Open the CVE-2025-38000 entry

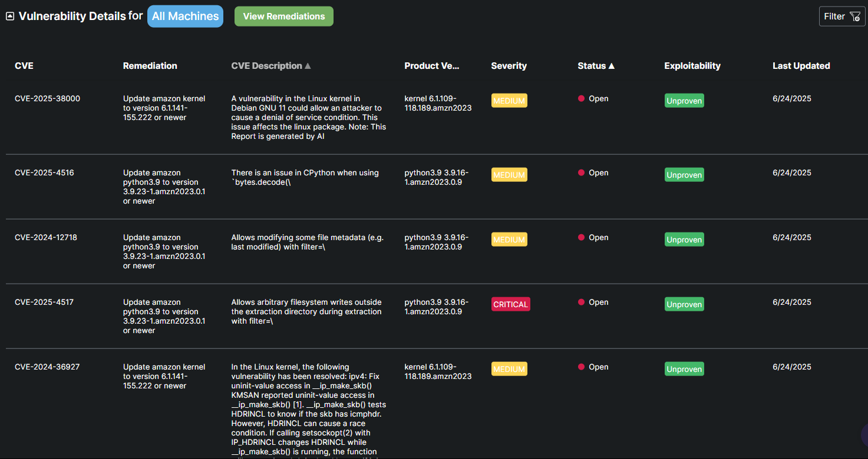tap(47, 99)
